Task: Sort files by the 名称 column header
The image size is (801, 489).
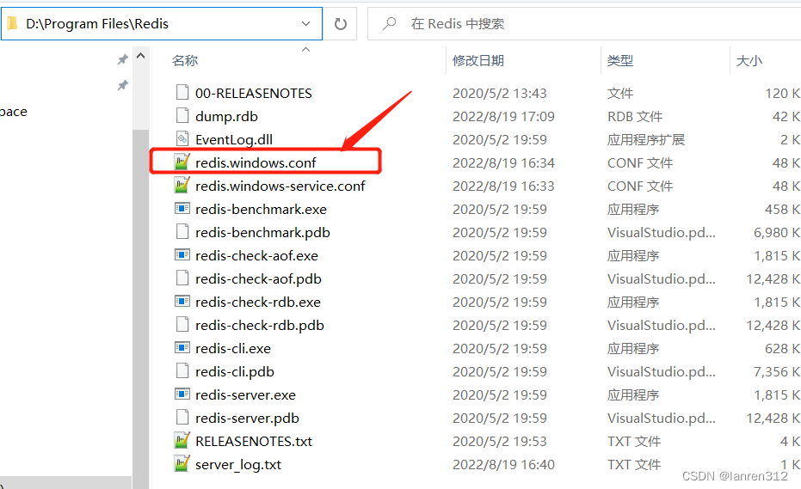Action: 185,61
